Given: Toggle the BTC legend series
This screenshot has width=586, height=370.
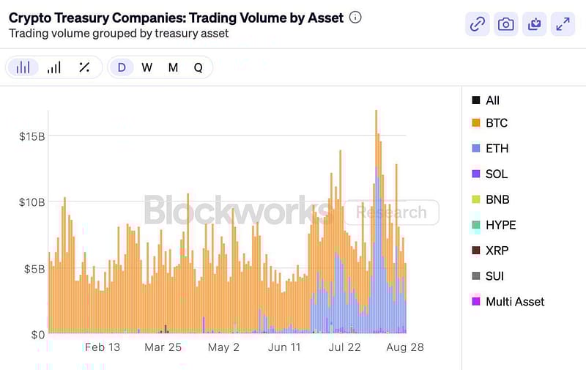Looking at the screenshot, I should [x=489, y=123].
